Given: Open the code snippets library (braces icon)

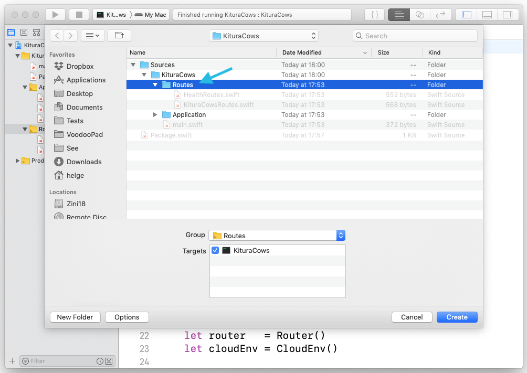Looking at the screenshot, I should pyautogui.click(x=375, y=15).
